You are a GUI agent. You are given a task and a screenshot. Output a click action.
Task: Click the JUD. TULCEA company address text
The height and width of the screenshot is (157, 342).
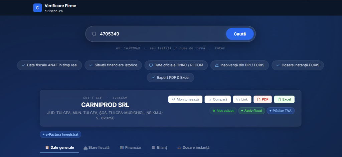tap(105, 115)
